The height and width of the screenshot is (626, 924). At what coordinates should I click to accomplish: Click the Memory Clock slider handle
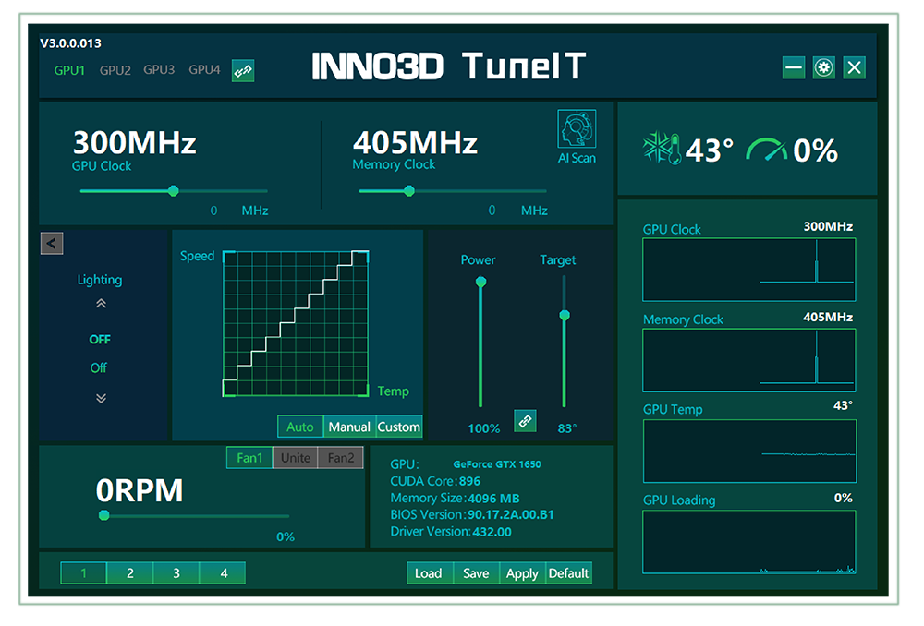(x=409, y=191)
